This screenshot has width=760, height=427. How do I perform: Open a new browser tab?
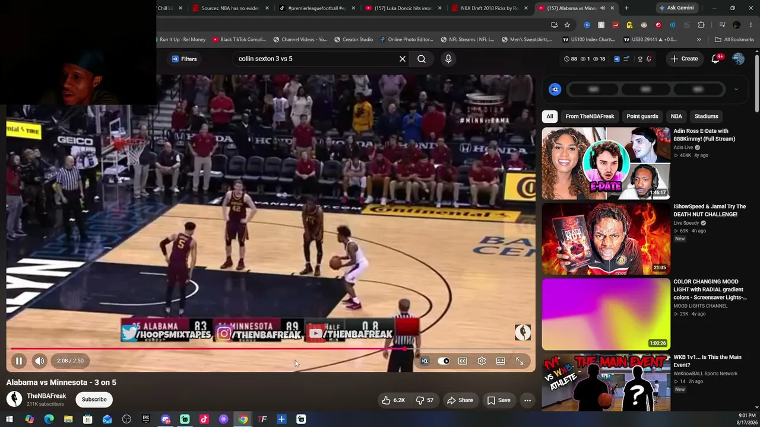626,8
